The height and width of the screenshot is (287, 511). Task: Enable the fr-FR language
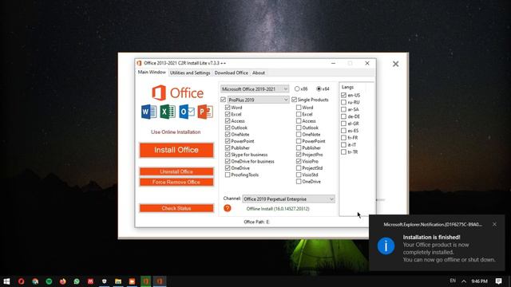tap(343, 138)
